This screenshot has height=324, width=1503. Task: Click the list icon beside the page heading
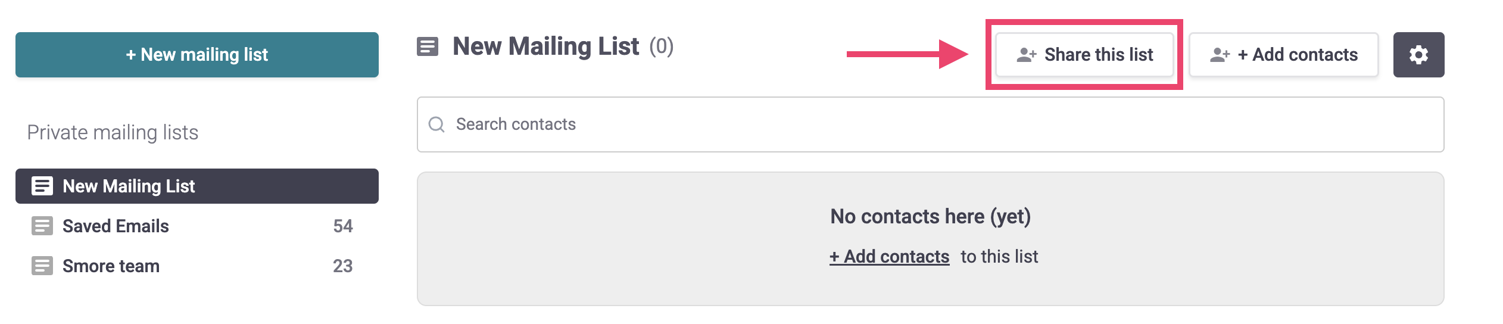click(428, 46)
